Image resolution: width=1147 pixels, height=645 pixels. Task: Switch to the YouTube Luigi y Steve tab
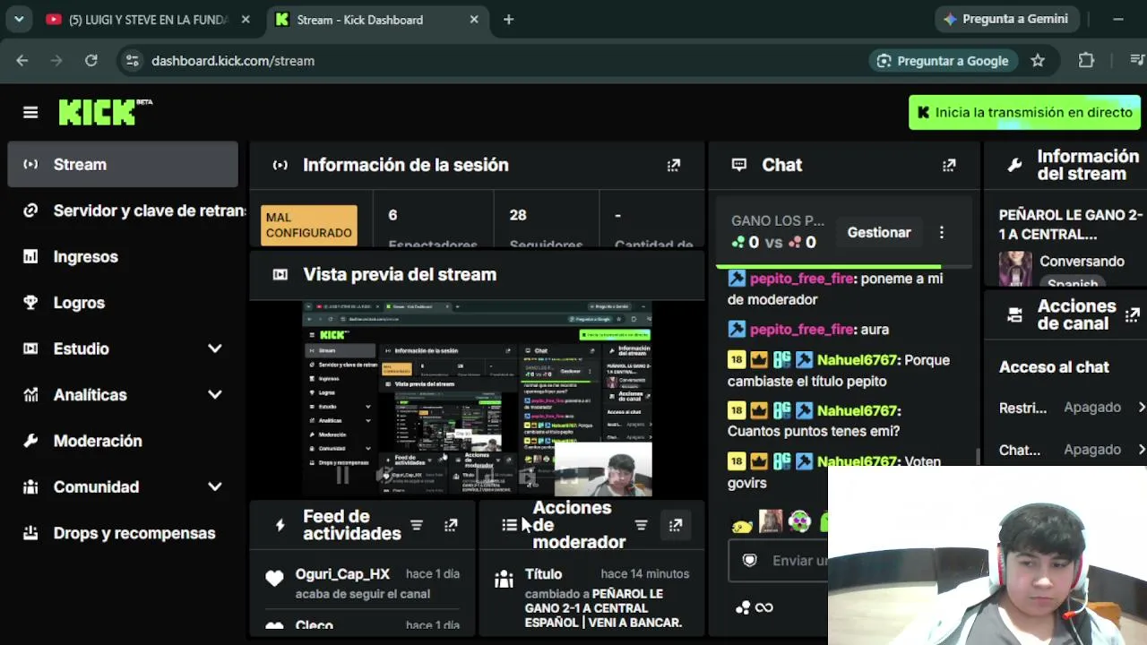pos(148,20)
